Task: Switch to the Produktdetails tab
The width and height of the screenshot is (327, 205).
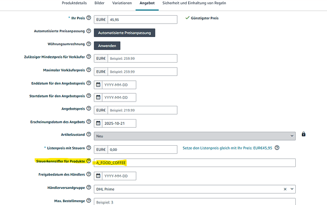Action: pos(74,3)
